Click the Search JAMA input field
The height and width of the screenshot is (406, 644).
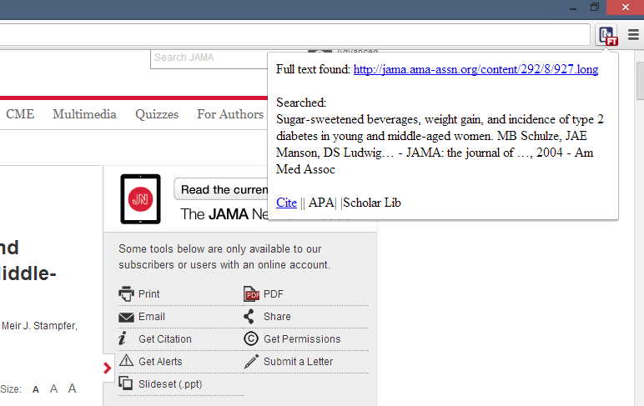(x=209, y=58)
